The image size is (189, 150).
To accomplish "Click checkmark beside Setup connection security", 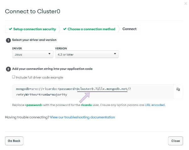I will (10, 29).
